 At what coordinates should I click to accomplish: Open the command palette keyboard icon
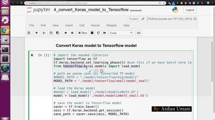(138, 33)
